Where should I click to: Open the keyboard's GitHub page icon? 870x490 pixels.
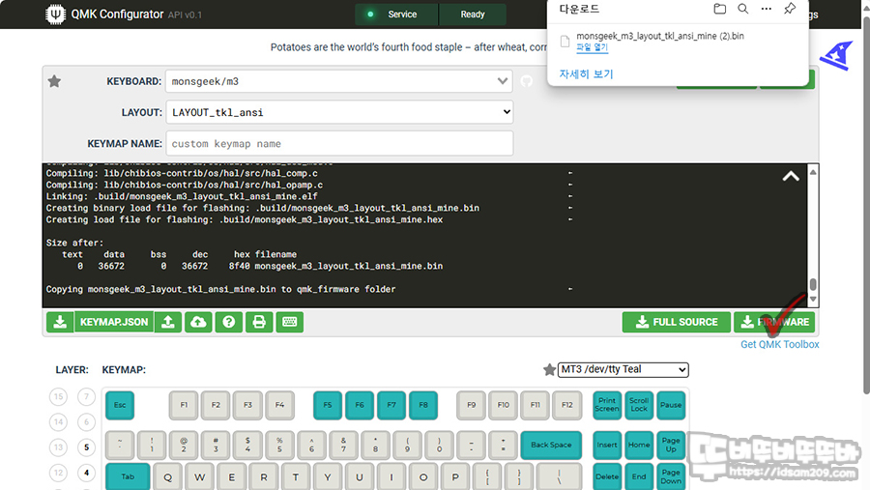tap(527, 81)
